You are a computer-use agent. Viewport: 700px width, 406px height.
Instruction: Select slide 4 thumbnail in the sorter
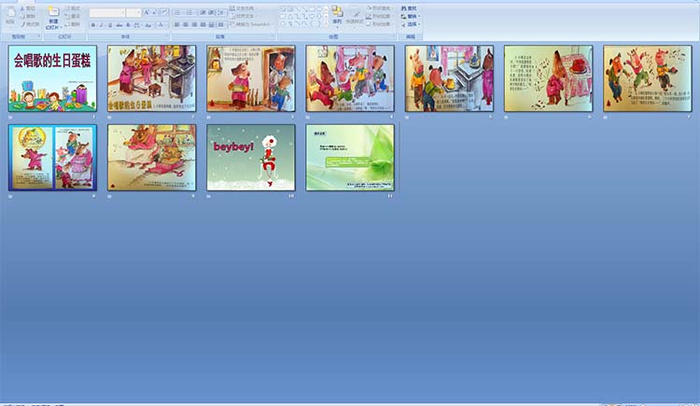tap(350, 78)
